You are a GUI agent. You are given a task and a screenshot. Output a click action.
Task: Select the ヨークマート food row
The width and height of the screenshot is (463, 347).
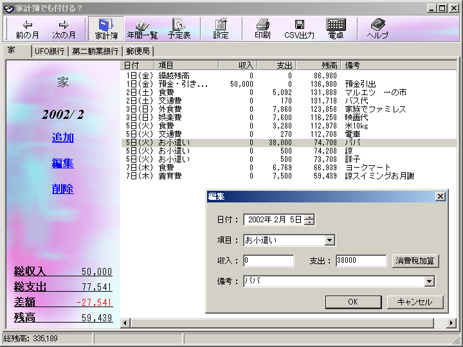(x=289, y=168)
